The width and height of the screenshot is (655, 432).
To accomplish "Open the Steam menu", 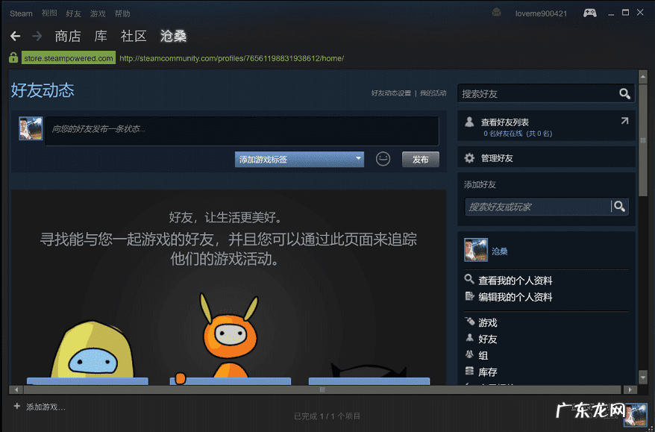I will (21, 13).
